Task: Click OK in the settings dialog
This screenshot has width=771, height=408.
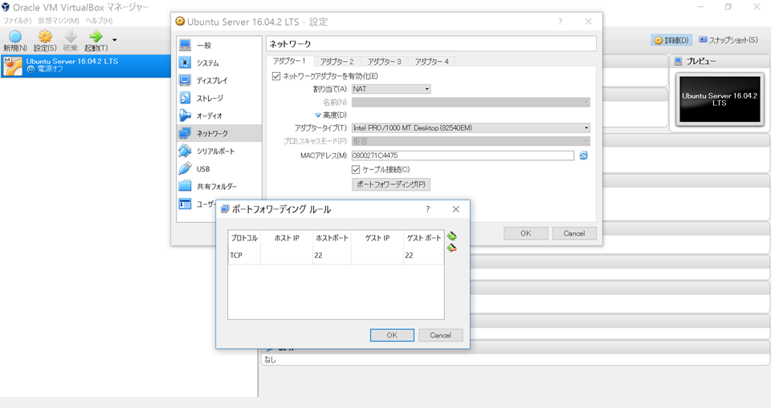Action: coord(525,234)
